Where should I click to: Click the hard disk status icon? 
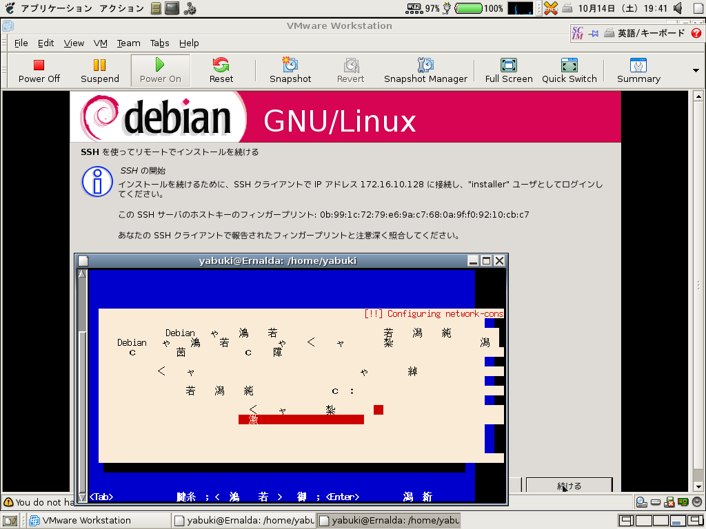(x=656, y=502)
